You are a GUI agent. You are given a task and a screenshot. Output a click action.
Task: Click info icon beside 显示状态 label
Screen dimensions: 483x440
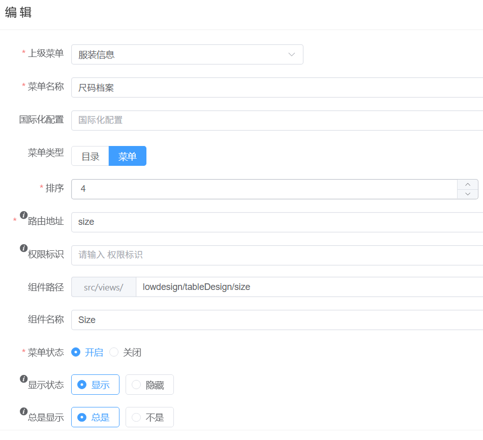pos(23,379)
